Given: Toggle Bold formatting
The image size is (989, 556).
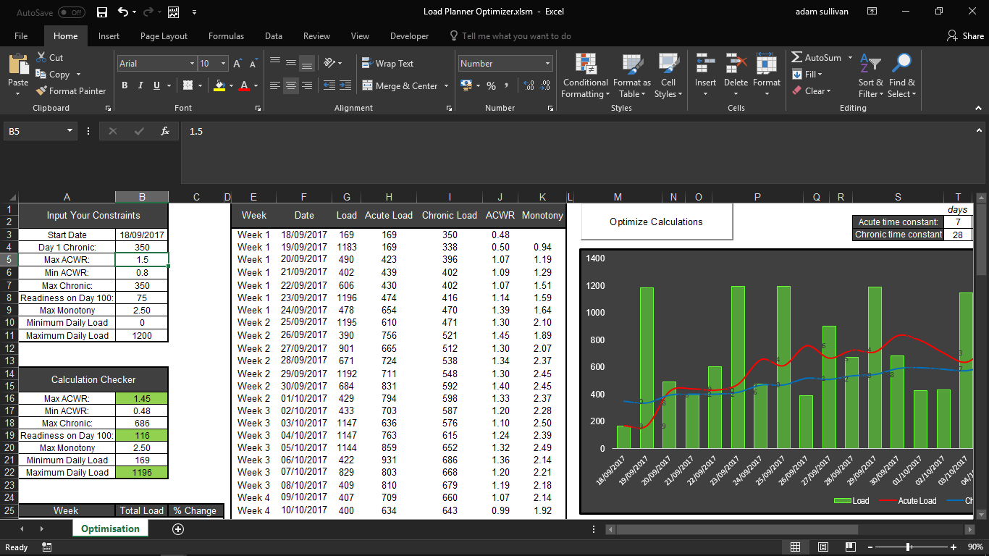Looking at the screenshot, I should 125,85.
